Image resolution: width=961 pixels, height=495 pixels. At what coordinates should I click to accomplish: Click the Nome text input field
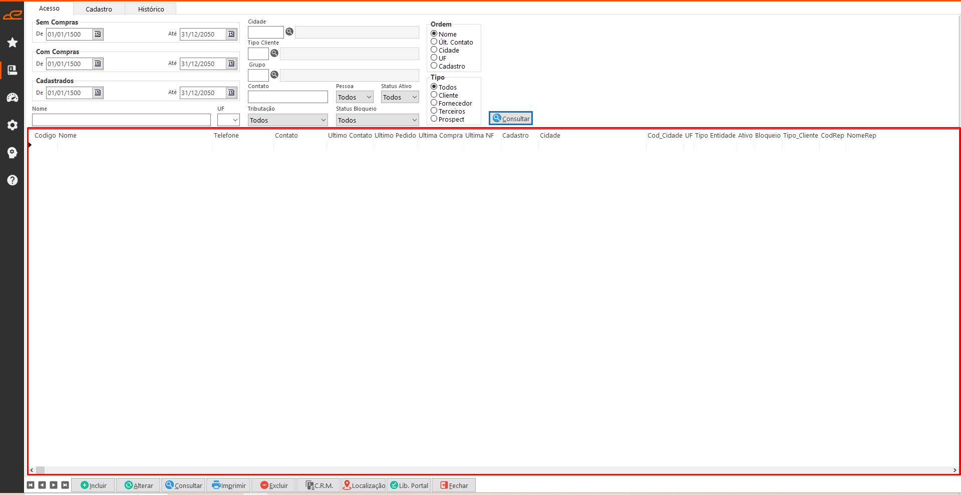tap(121, 120)
